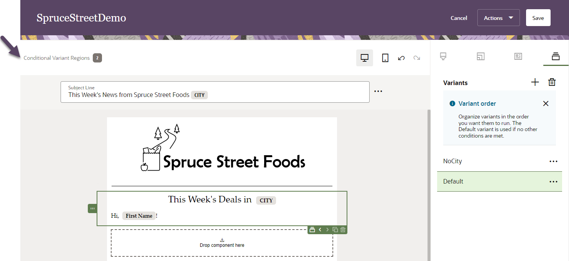Select the Variants stacked-layers tab
569x261 pixels.
click(556, 56)
